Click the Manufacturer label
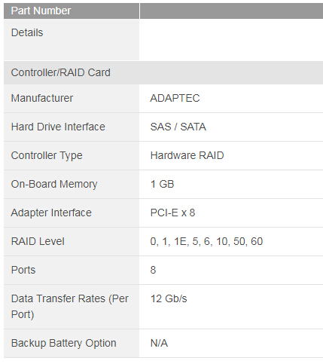This screenshot has width=323, height=364. pyautogui.click(x=42, y=98)
